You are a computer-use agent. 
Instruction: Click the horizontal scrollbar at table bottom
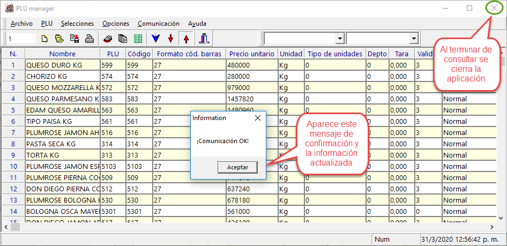214,227
